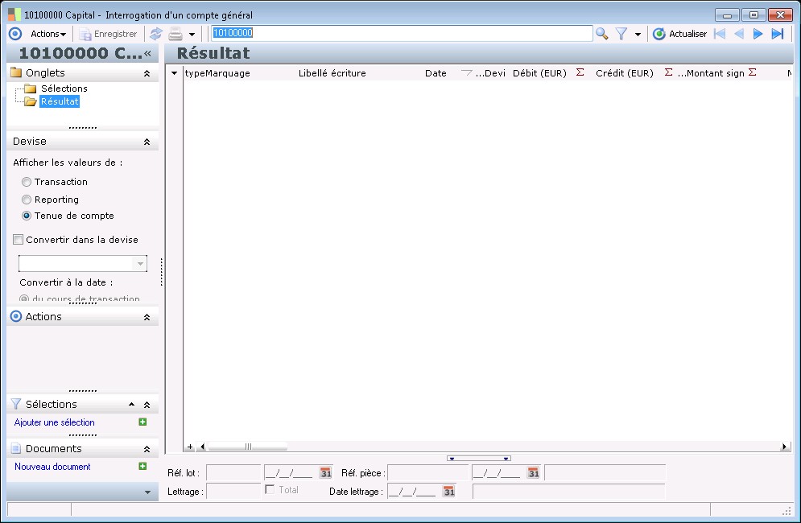
Task: Click the Crédit (EUR) column header
Action: tap(624, 73)
